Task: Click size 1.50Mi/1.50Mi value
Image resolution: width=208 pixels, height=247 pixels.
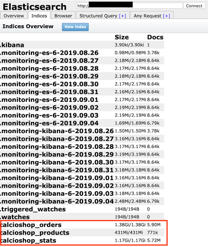Action: [130, 131]
